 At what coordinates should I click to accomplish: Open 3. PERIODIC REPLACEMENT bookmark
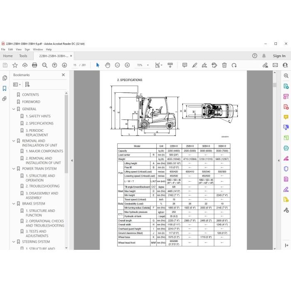(37, 133)
